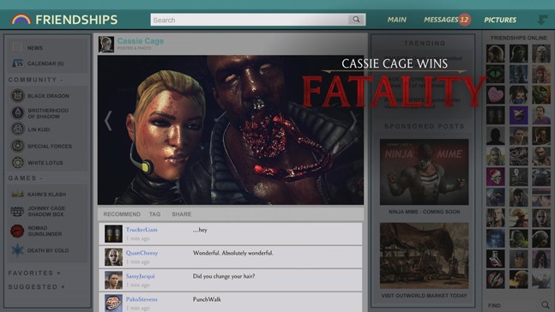
Task: Open the Calendar icon in sidebar
Action: (17, 63)
